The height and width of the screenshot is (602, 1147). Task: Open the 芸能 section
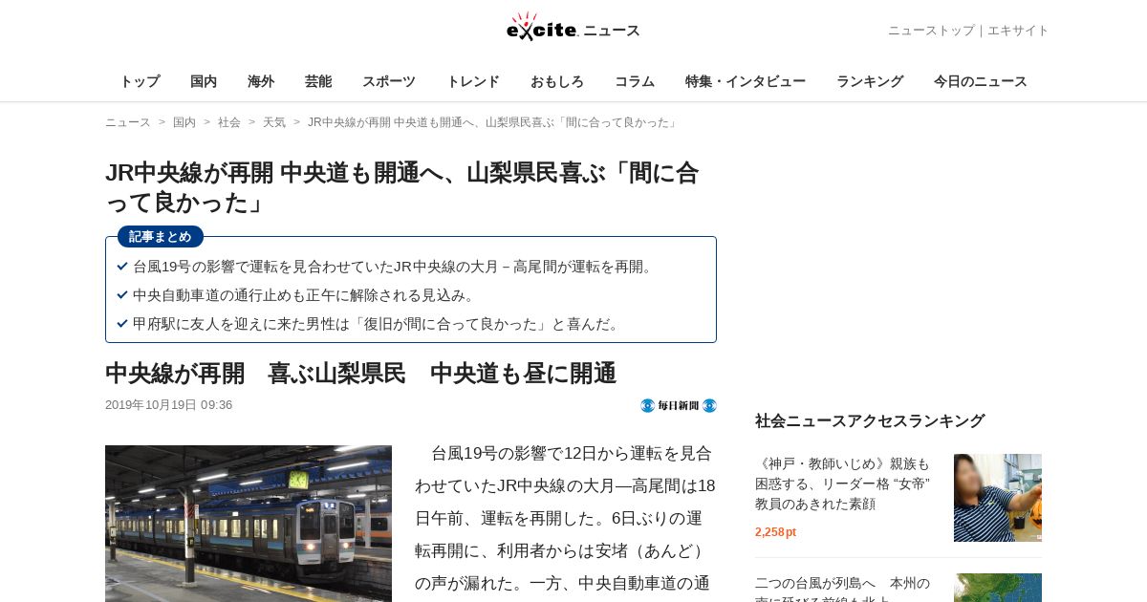(x=318, y=81)
